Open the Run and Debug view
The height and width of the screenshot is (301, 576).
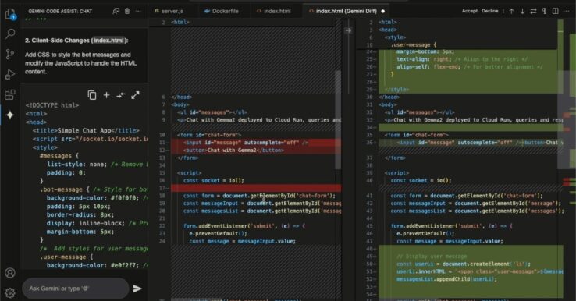(x=10, y=75)
